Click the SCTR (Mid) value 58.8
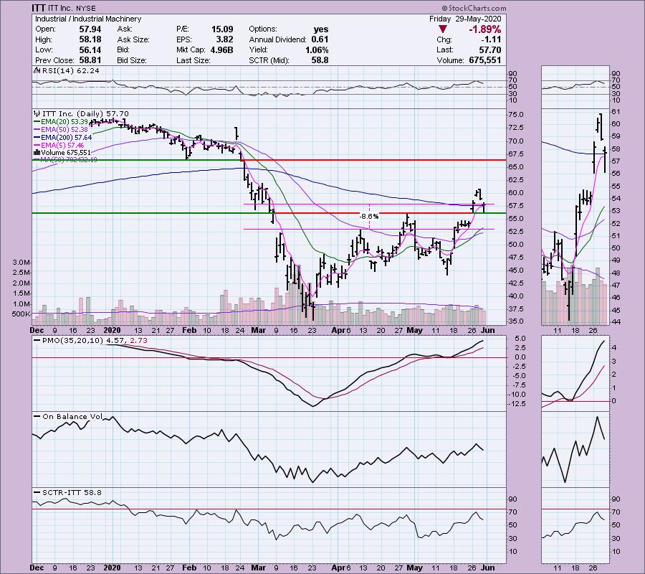Image resolution: width=645 pixels, height=574 pixels. coord(320,60)
